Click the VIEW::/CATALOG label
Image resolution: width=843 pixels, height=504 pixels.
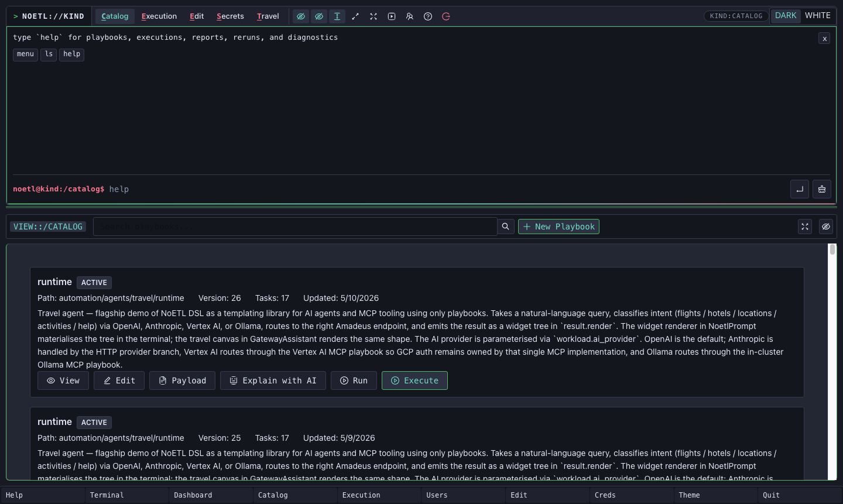48,227
